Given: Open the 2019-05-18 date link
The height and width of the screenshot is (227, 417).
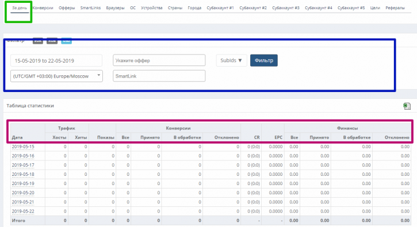Looking at the screenshot, I should point(23,174).
